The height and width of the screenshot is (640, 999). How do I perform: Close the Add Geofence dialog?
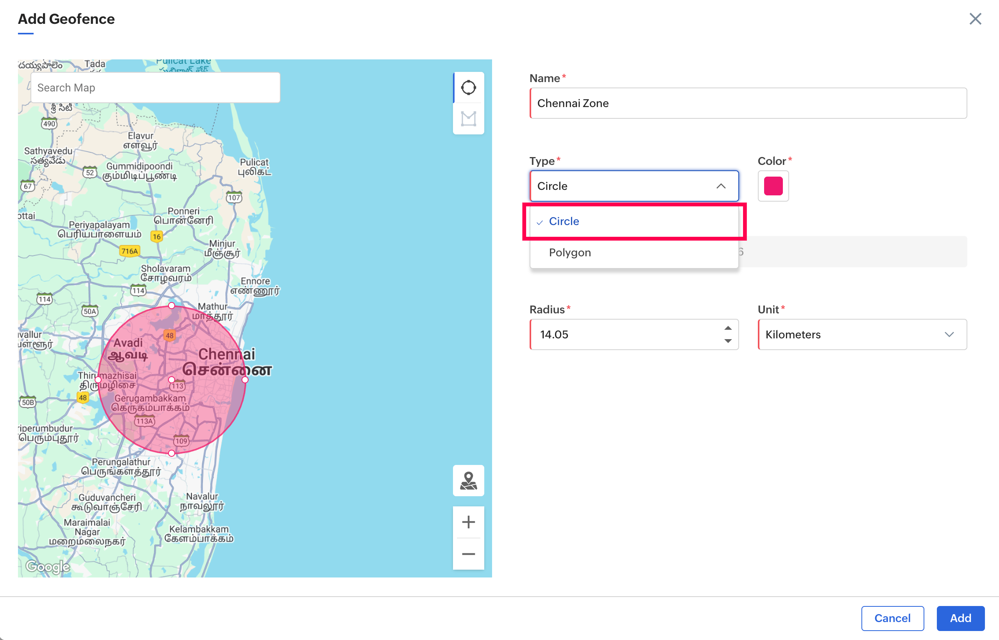975,19
